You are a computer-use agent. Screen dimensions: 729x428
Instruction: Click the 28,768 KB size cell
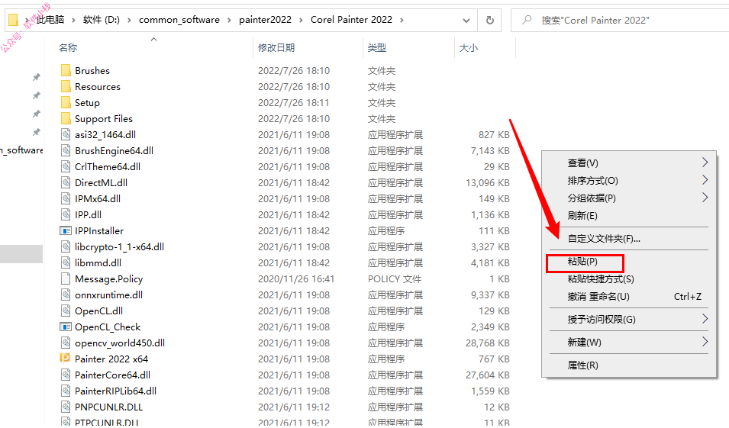pyautogui.click(x=487, y=343)
